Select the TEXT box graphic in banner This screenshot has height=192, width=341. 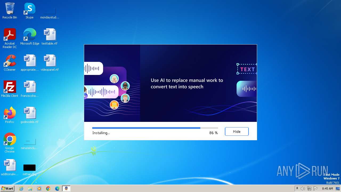(x=247, y=69)
